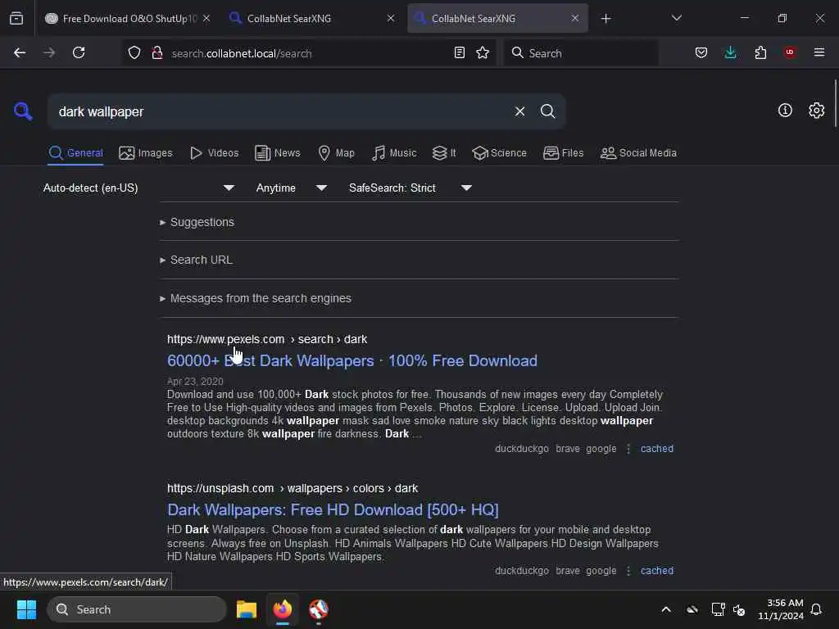Close the O&O ShutUp10 tab
This screenshot has height=629, width=839.
pyautogui.click(x=206, y=18)
